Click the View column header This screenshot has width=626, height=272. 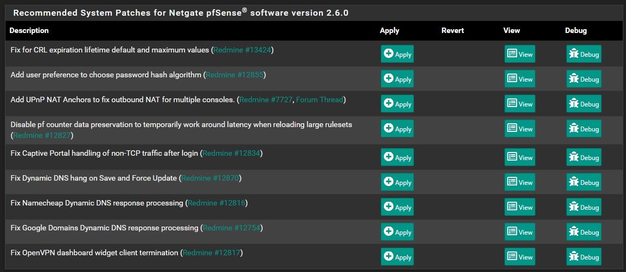(x=512, y=31)
